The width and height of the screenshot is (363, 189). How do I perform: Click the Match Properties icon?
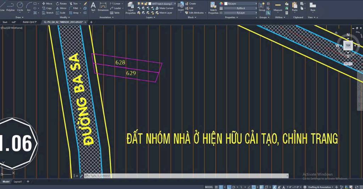[213, 8]
